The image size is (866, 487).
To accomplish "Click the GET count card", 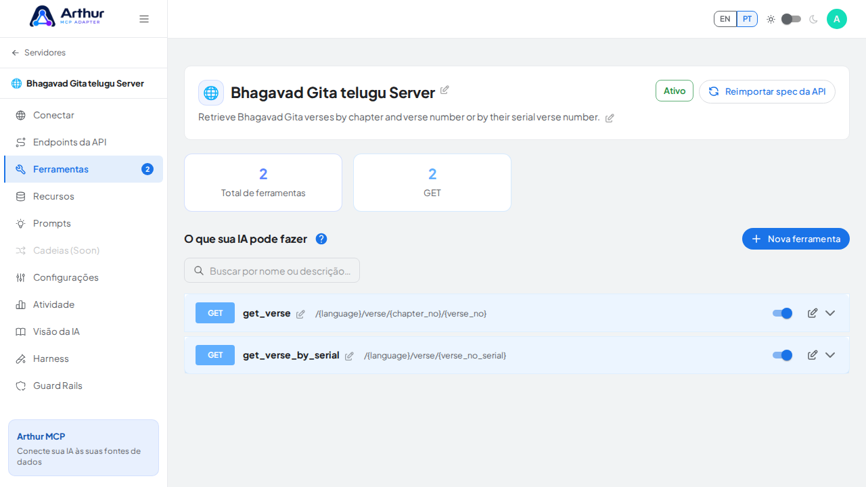I will tap(432, 183).
